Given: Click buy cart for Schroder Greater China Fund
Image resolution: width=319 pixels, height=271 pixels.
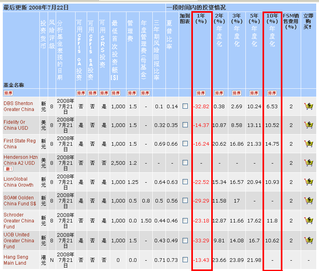Looking at the screenshot, I should click(x=308, y=220).
